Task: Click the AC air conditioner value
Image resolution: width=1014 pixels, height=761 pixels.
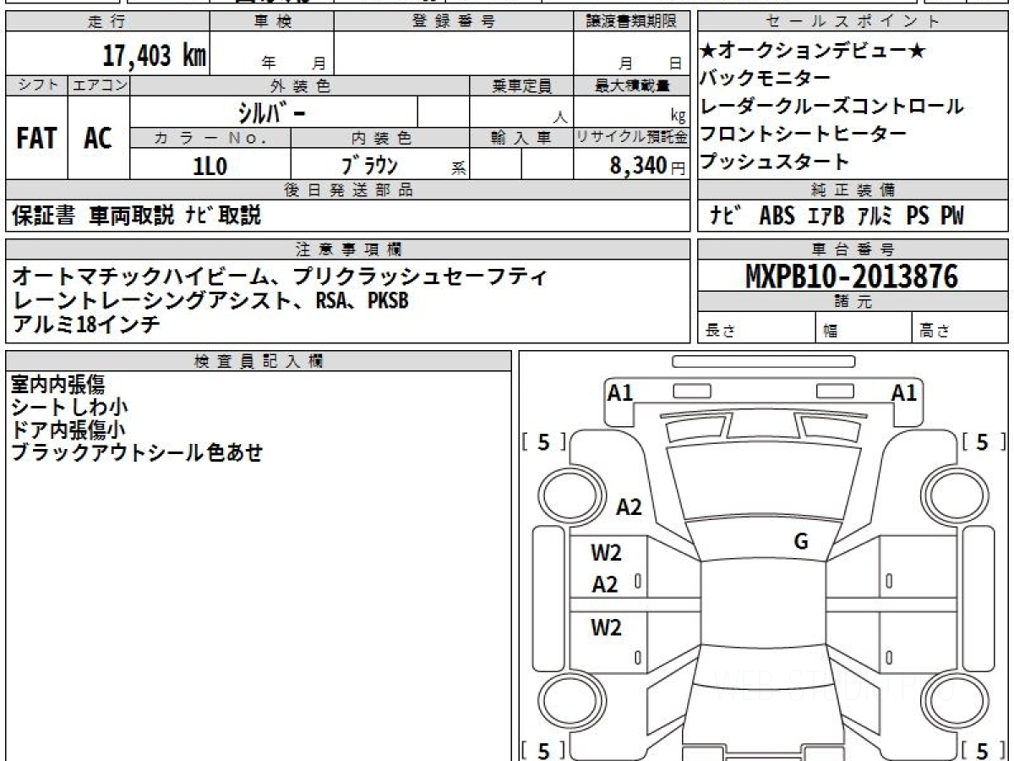Action: tap(99, 138)
